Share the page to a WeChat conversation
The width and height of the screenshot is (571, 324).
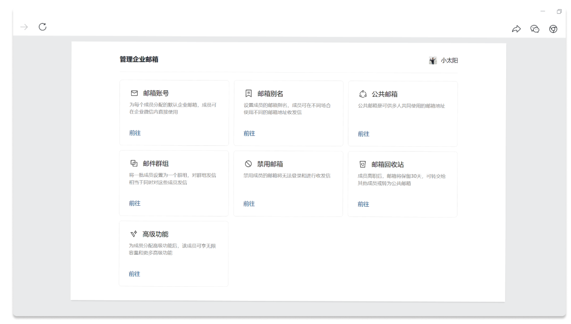click(535, 29)
